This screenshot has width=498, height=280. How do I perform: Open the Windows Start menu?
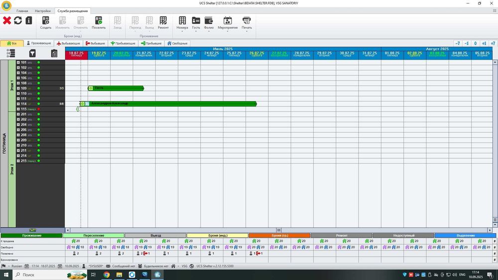6,275
